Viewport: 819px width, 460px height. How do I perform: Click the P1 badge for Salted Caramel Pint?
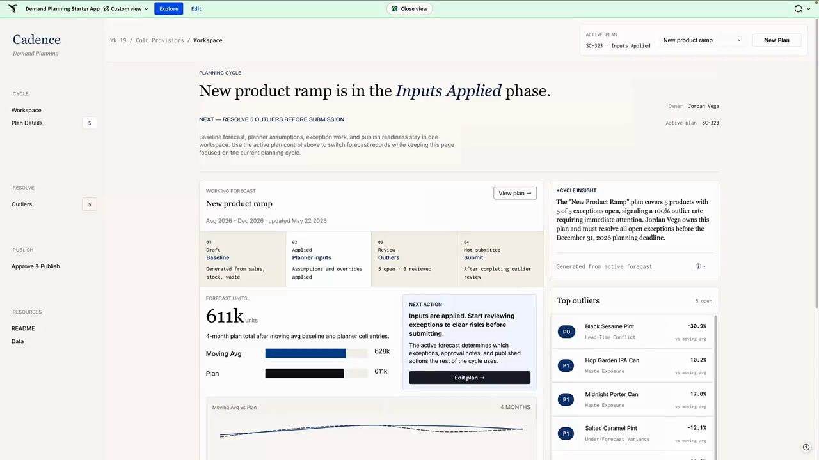tap(566, 433)
